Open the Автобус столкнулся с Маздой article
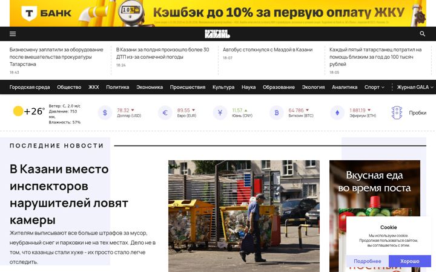Viewport: 436px width, 272px height. 268,50
